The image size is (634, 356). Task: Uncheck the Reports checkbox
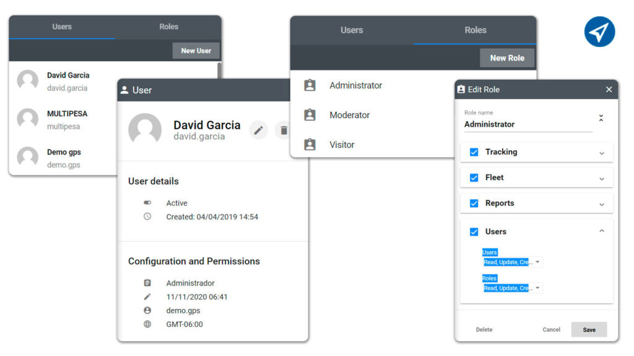pyautogui.click(x=474, y=203)
